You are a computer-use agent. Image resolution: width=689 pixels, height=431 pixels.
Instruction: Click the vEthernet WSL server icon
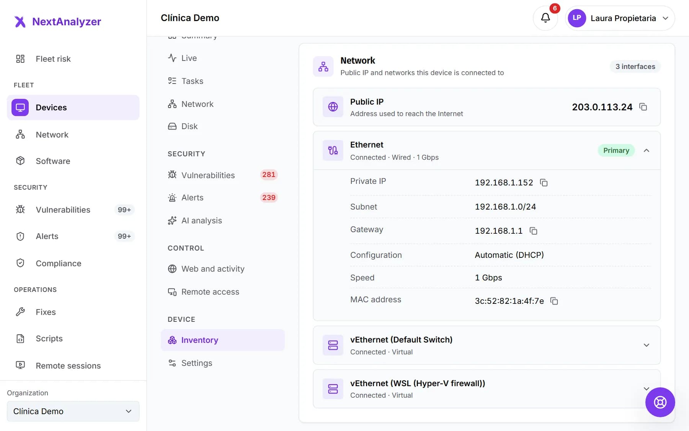[333, 389]
